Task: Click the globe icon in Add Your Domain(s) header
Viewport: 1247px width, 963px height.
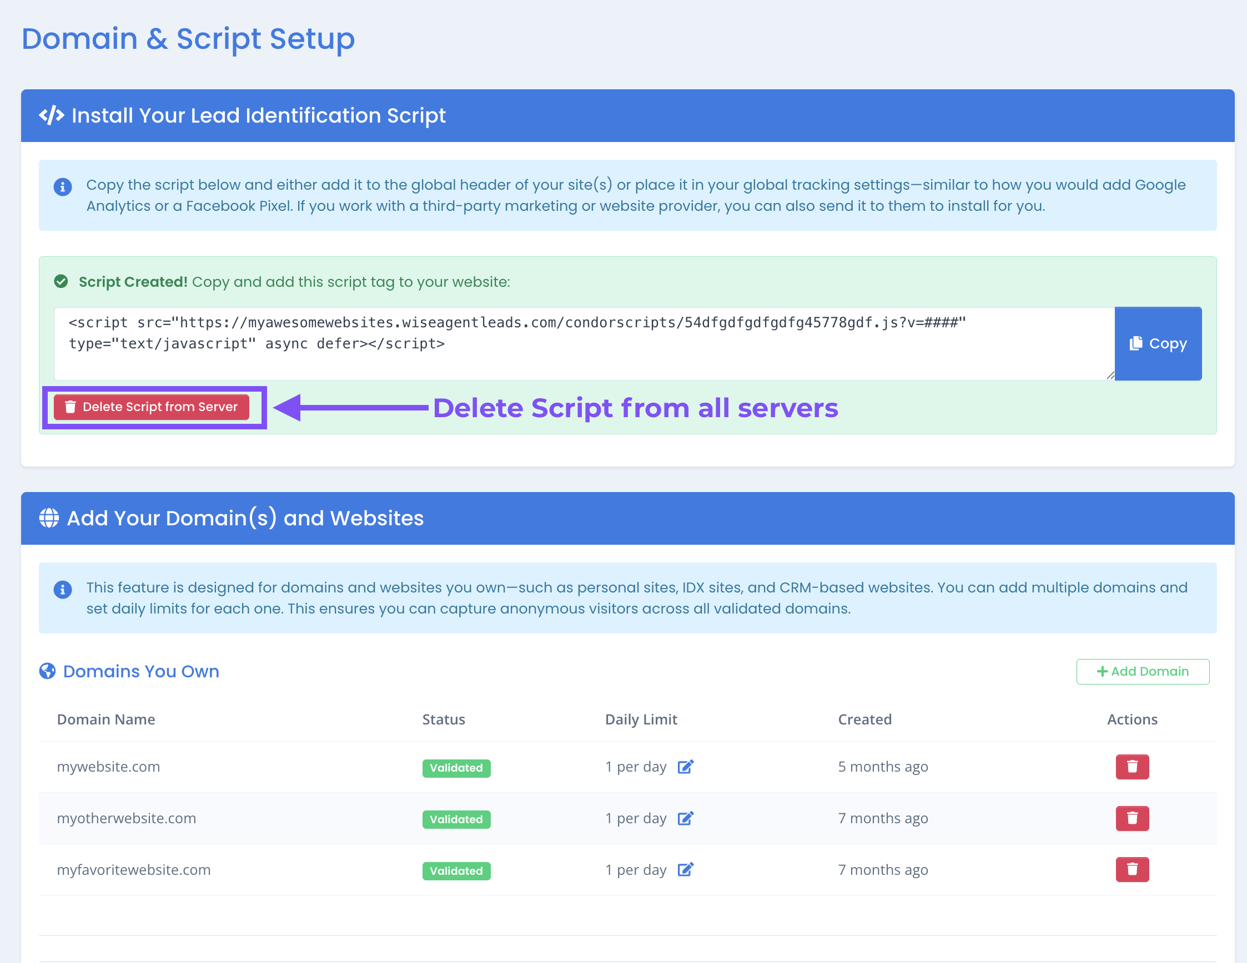Action: [x=49, y=518]
